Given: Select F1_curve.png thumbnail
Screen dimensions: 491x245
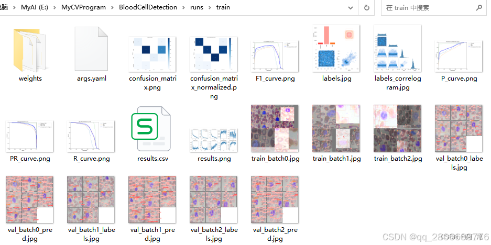Looking at the screenshot, I should [x=275, y=56].
